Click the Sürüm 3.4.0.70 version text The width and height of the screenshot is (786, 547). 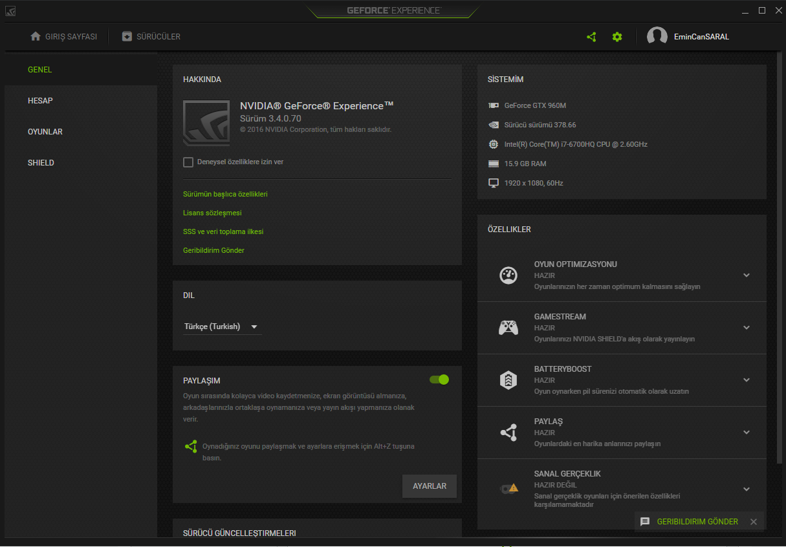[270, 118]
